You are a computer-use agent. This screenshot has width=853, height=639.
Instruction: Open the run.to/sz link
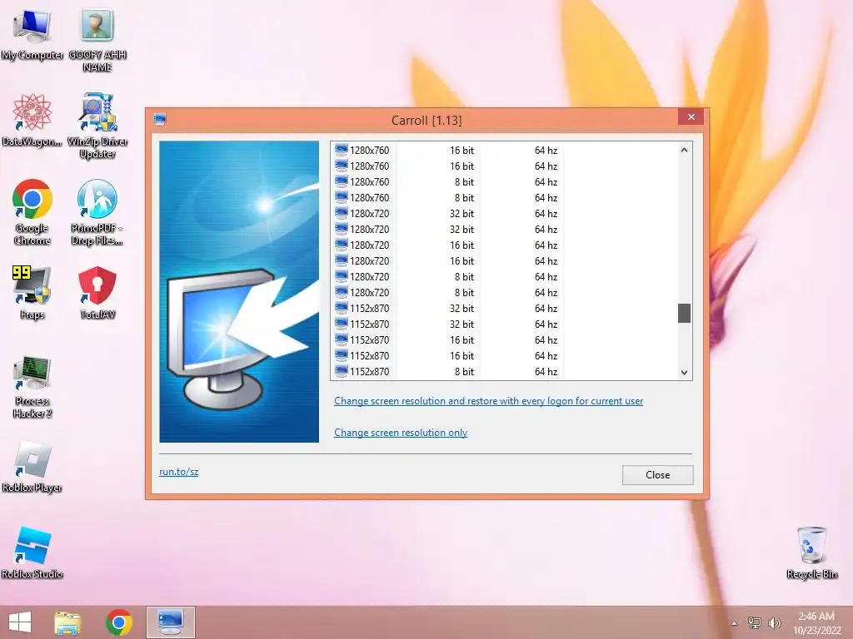(178, 472)
